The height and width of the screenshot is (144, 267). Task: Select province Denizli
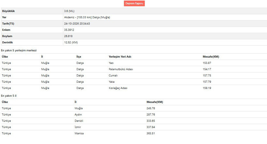point(79,121)
